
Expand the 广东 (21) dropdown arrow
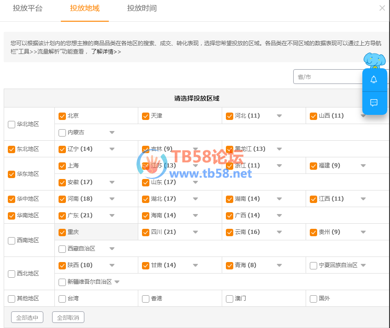point(112,215)
